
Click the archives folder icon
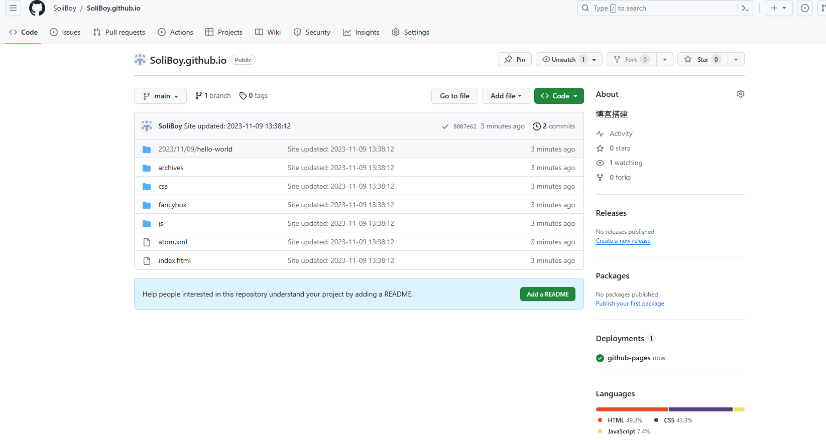pos(147,168)
